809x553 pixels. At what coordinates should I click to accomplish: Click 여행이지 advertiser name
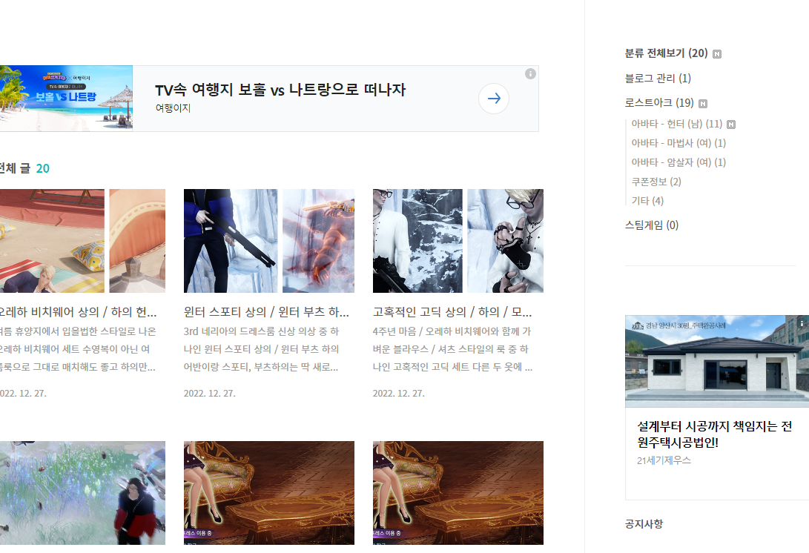click(x=174, y=108)
